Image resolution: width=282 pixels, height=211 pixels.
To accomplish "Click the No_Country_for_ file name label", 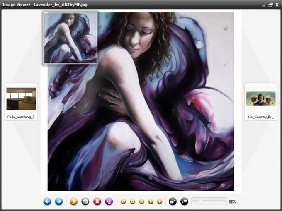I will (x=261, y=117).
